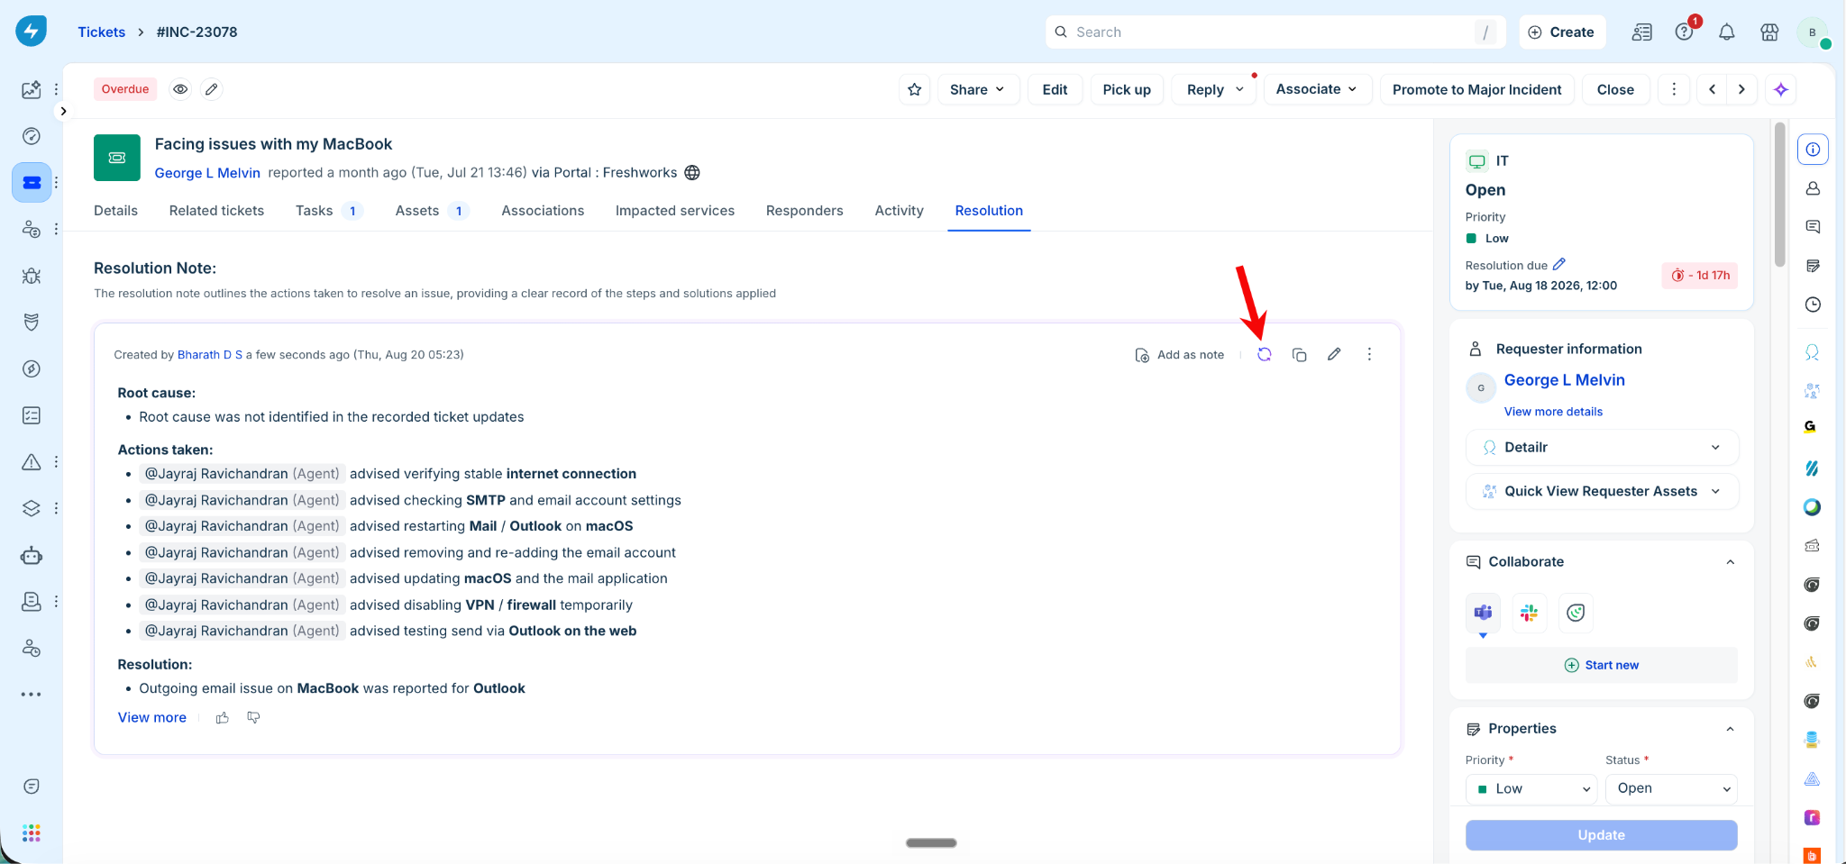Image resolution: width=1846 pixels, height=864 pixels.
Task: Click the Search input field
Action: pos(1275,32)
